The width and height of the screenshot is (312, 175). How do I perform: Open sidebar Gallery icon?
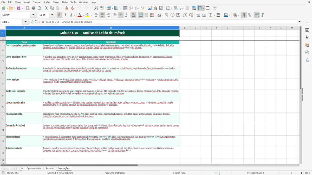click(x=307, y=45)
